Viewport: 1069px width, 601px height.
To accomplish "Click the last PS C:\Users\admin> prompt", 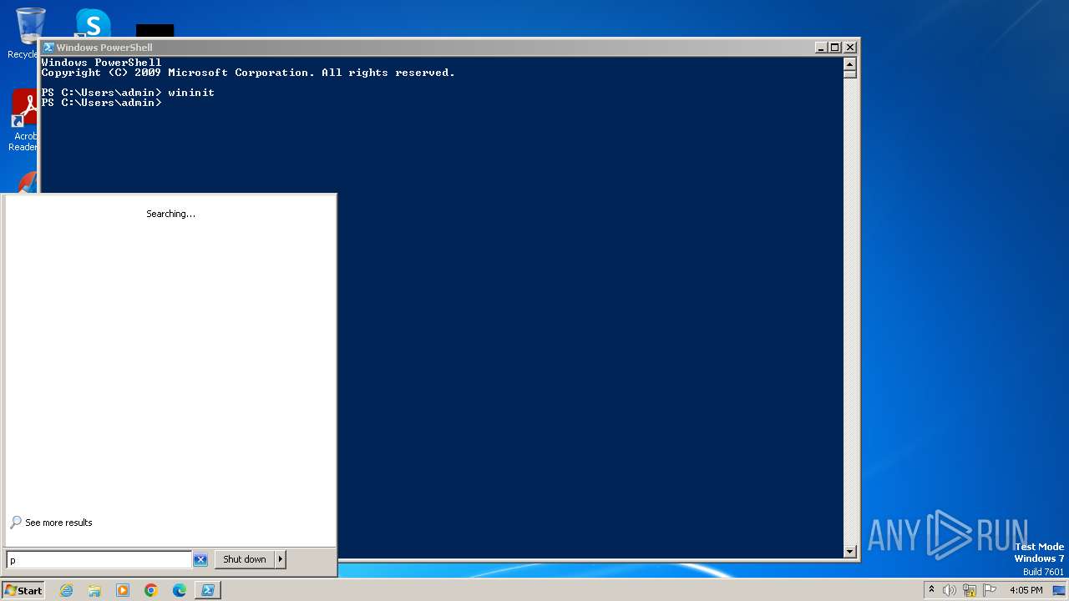I will [101, 103].
